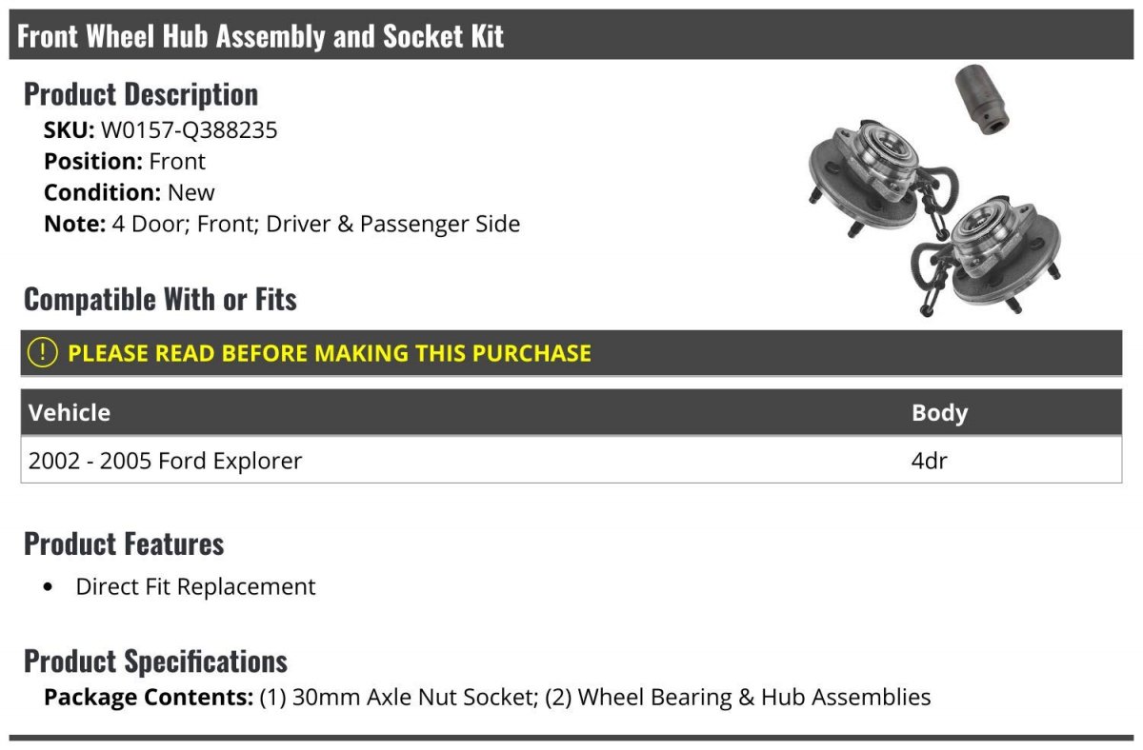
Task: Click the Compatible With or Fits heading
Action: [160, 300]
